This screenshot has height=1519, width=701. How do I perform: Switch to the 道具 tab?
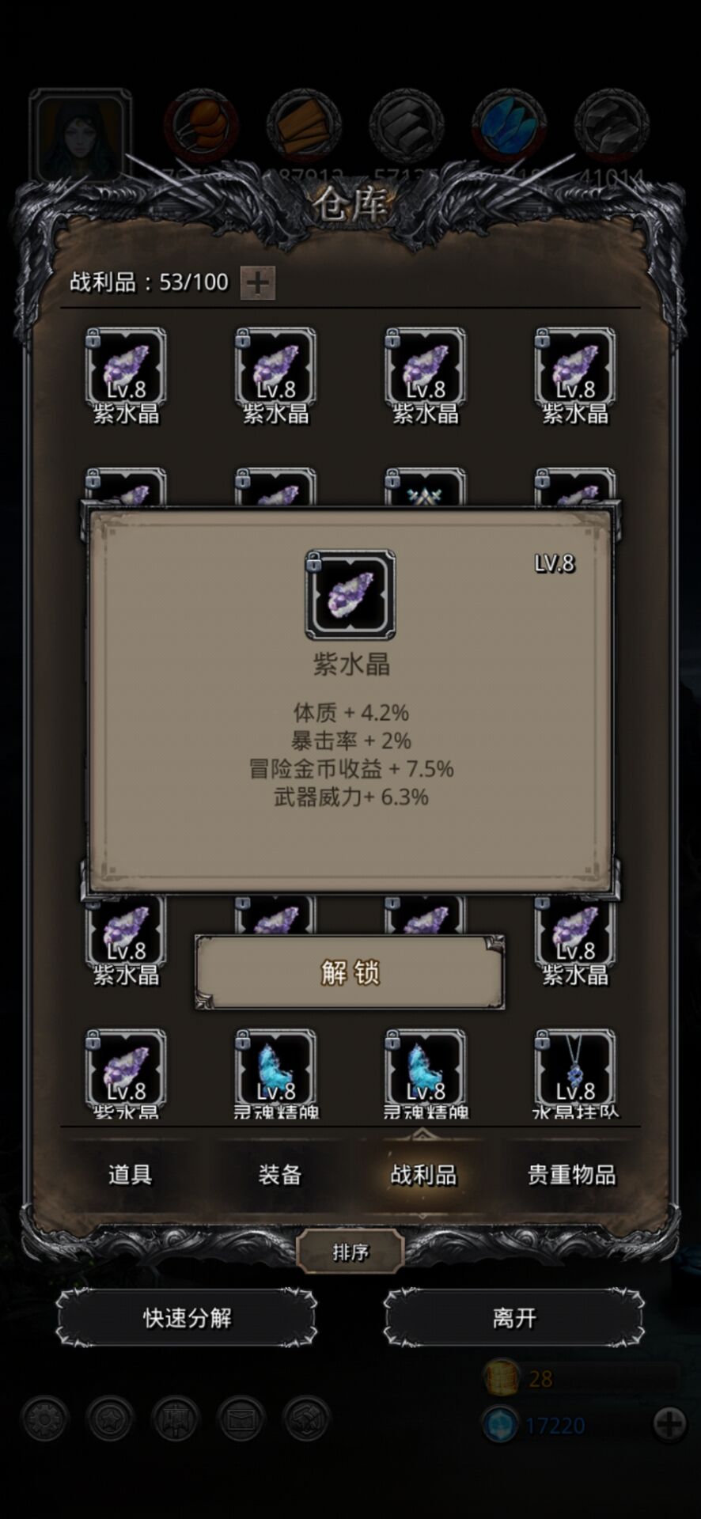(x=130, y=1175)
